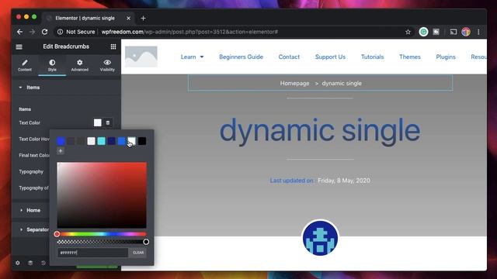Open Elementor hamburger menu
The height and width of the screenshot is (279, 497).
click(19, 46)
